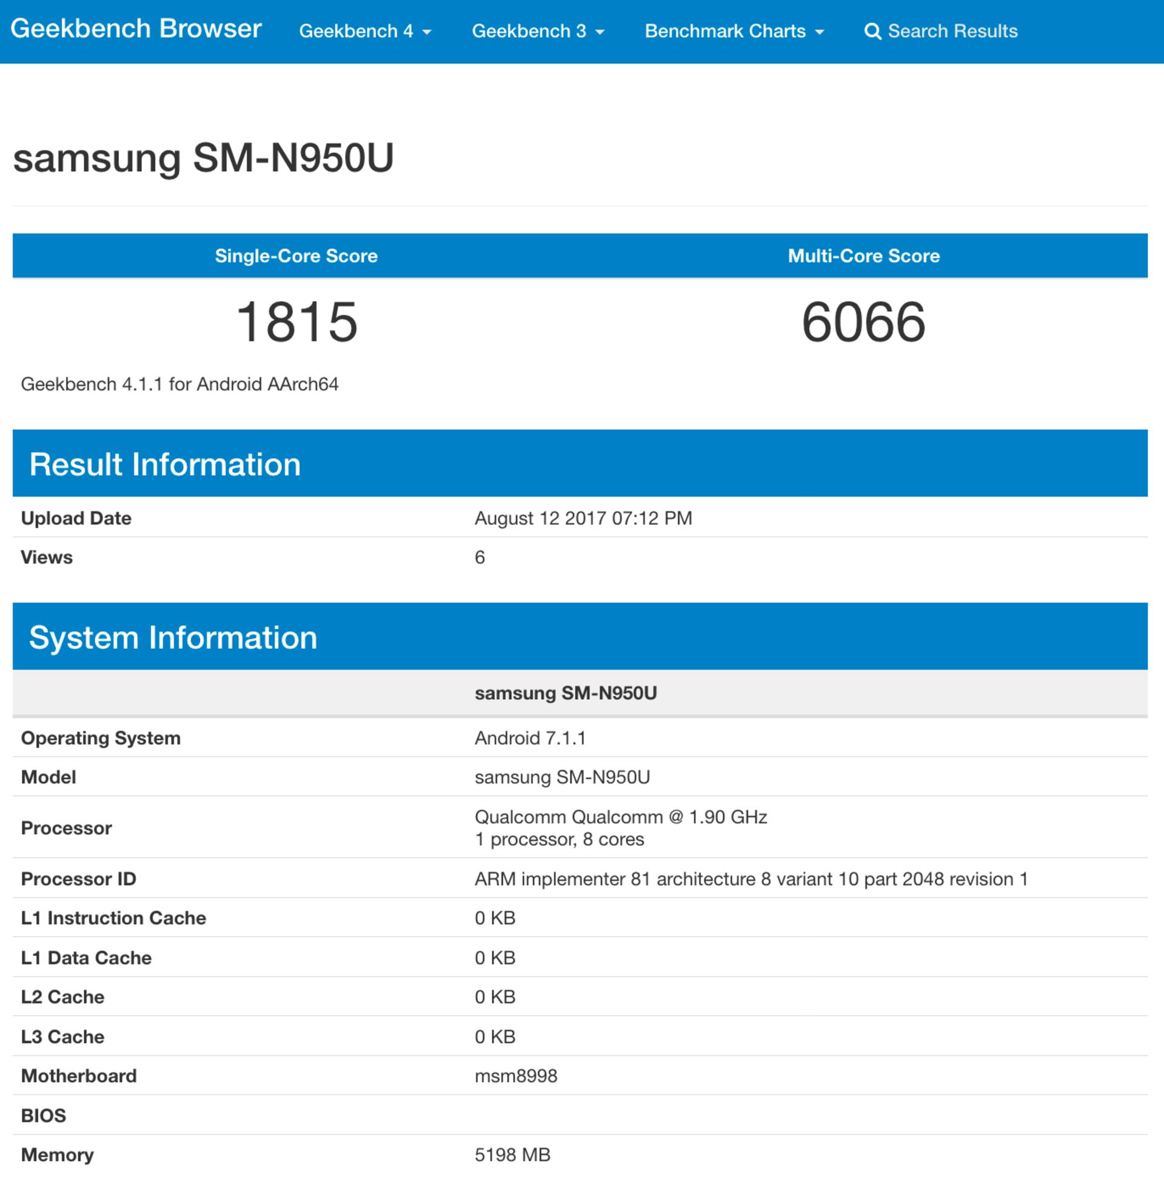Click the 5198 MB memory value
This screenshot has width=1164, height=1185.
click(512, 1155)
